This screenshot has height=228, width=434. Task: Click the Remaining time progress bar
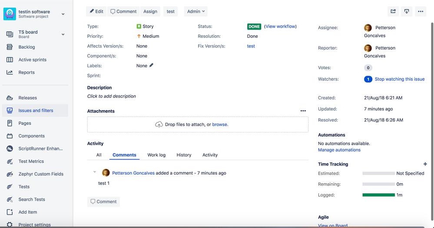point(378,184)
